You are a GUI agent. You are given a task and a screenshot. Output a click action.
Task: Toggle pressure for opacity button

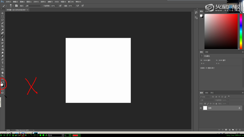60,6
